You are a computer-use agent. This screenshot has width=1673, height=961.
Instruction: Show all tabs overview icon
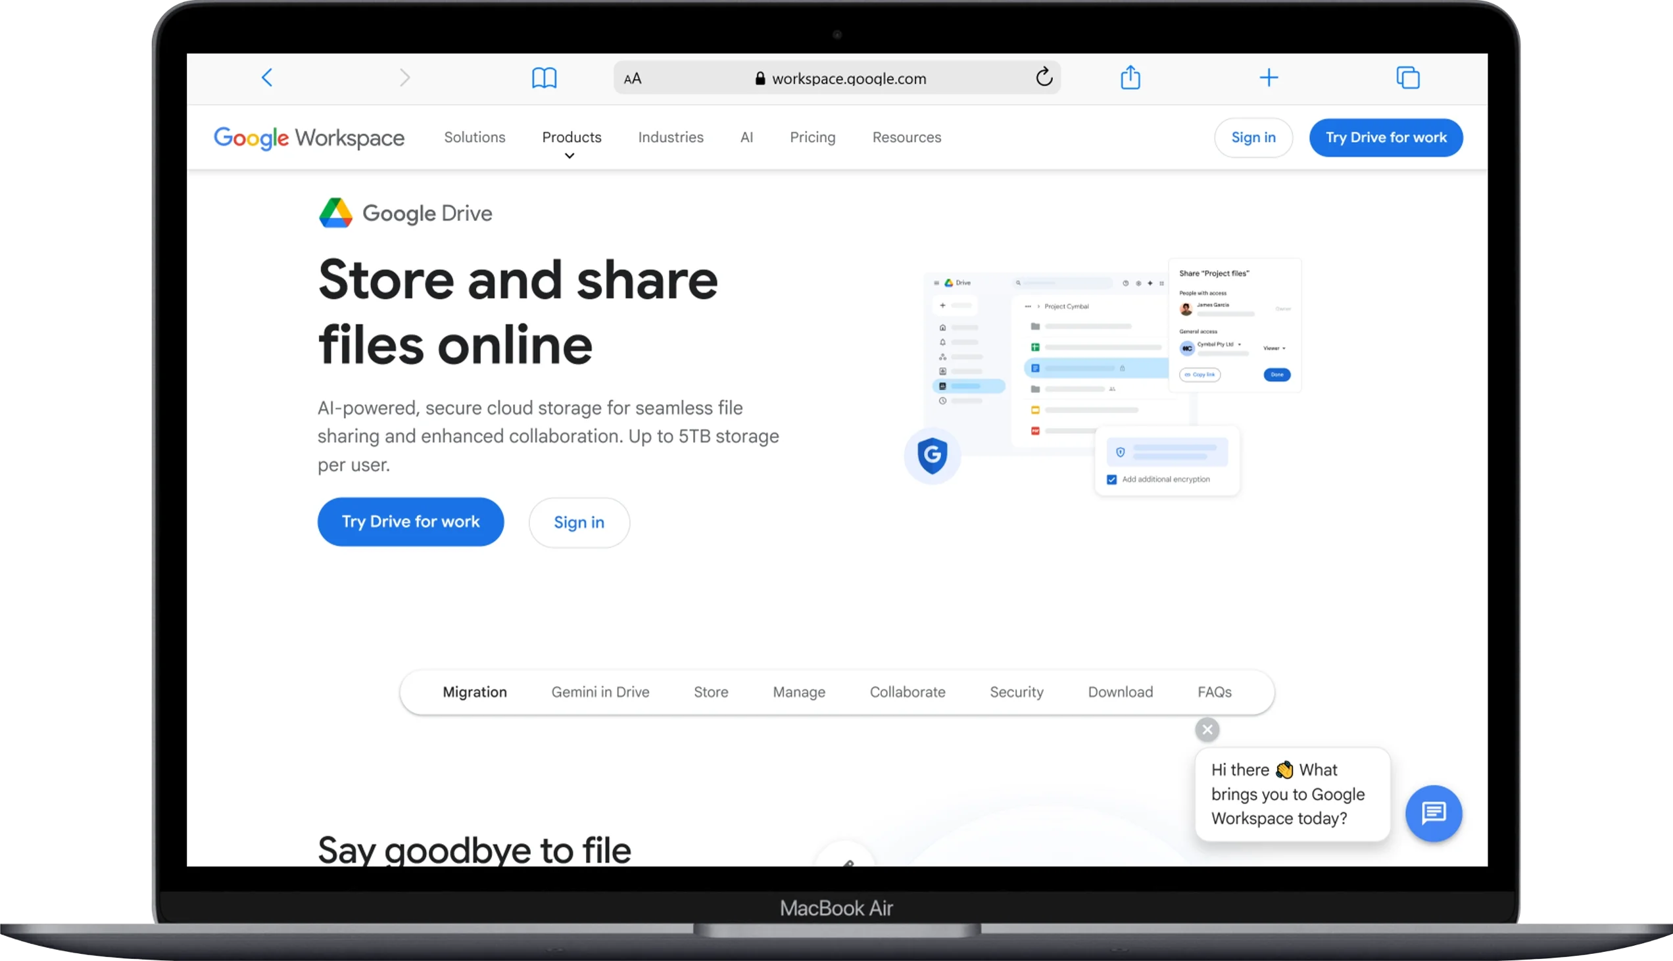tap(1407, 77)
